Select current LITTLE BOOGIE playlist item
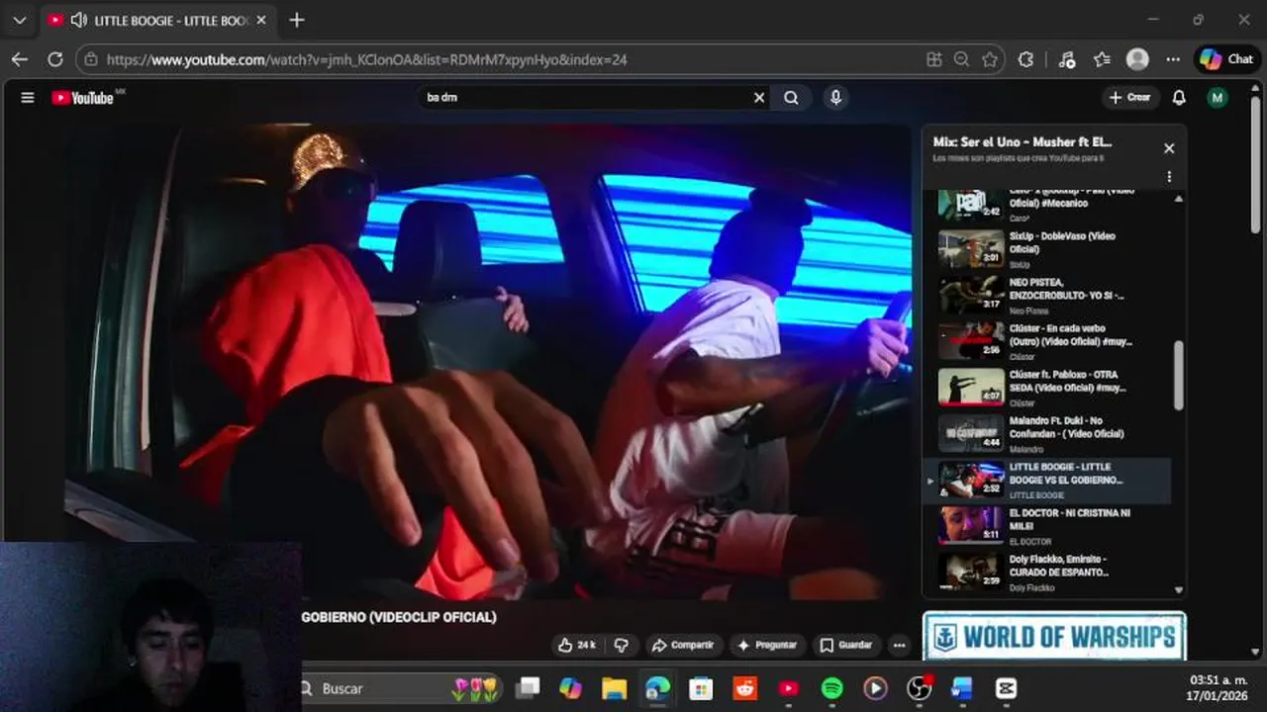This screenshot has width=1267, height=712. pyautogui.click(x=1048, y=480)
